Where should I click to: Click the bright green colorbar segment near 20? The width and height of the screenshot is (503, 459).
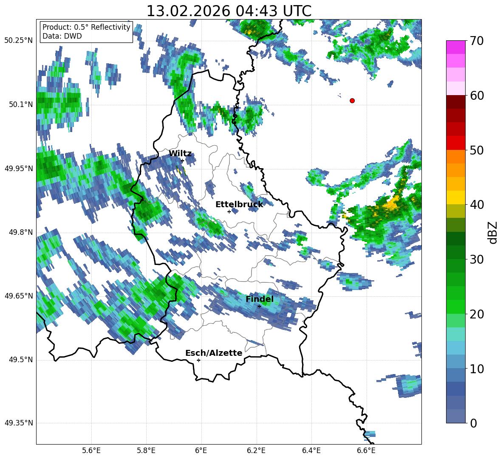[455, 307]
